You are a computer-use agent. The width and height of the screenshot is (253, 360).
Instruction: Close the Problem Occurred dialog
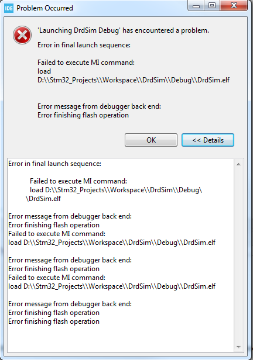click(234, 5)
